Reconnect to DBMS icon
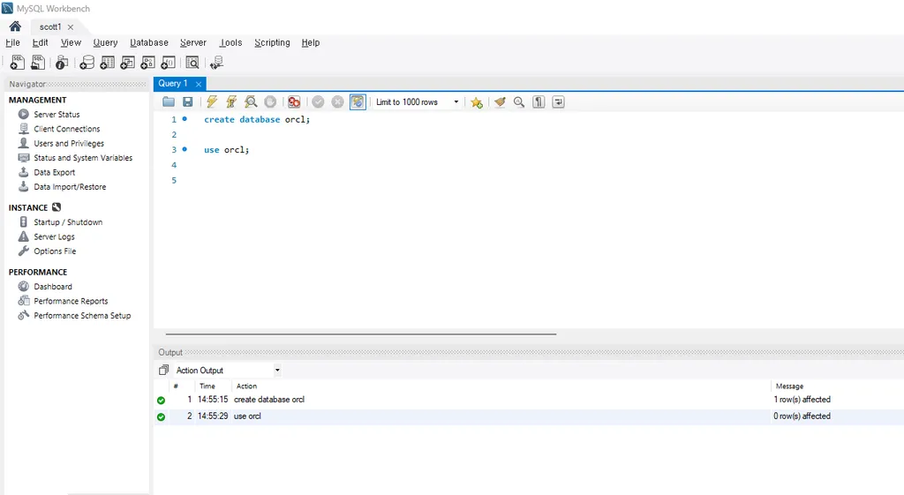The height and width of the screenshot is (495, 904). (217, 63)
